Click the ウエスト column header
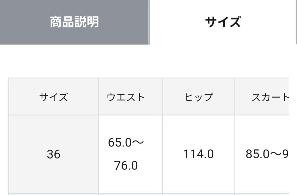 (x=126, y=97)
